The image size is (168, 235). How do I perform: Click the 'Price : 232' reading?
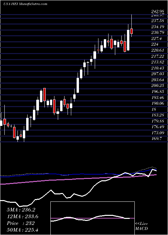point(21,223)
